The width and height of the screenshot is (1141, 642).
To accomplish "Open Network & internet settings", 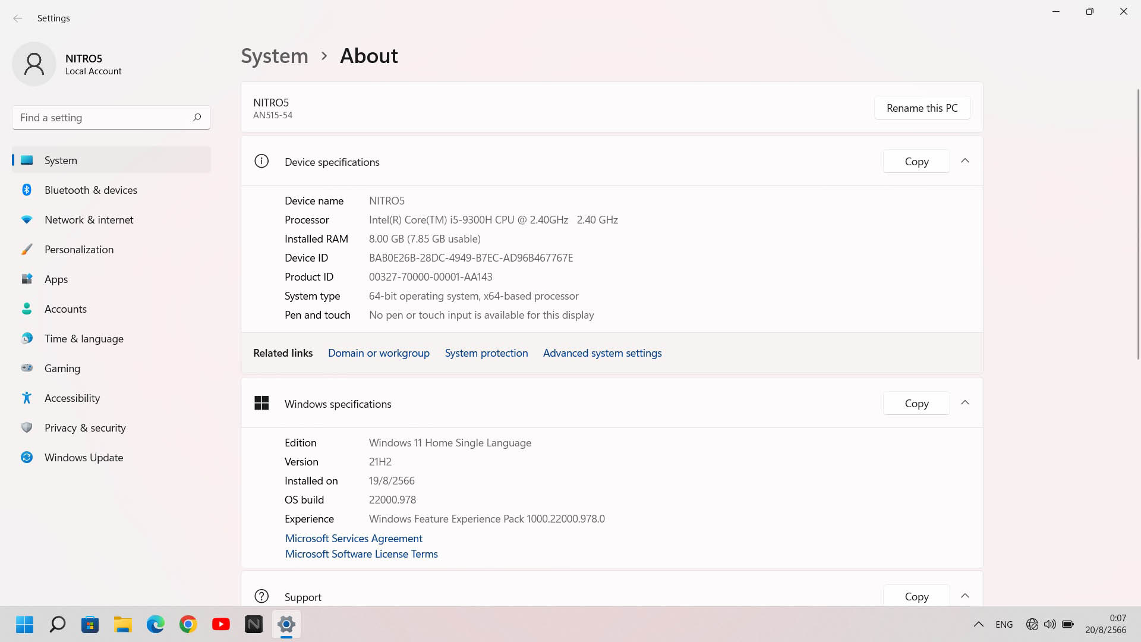I will 111,219.
